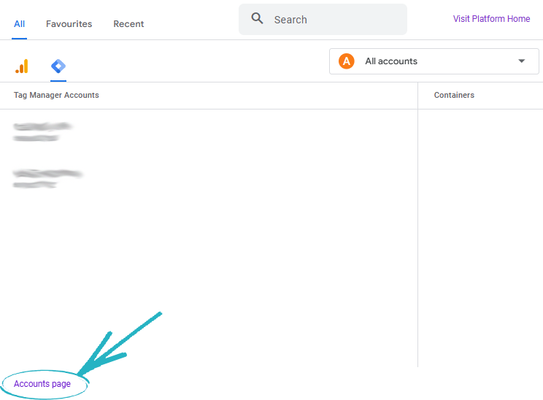This screenshot has width=543, height=400.
Task: Expand the All accounts dropdown arrow
Action: coord(521,61)
